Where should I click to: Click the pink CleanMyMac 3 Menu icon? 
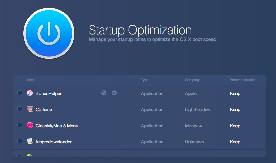click(x=30, y=125)
